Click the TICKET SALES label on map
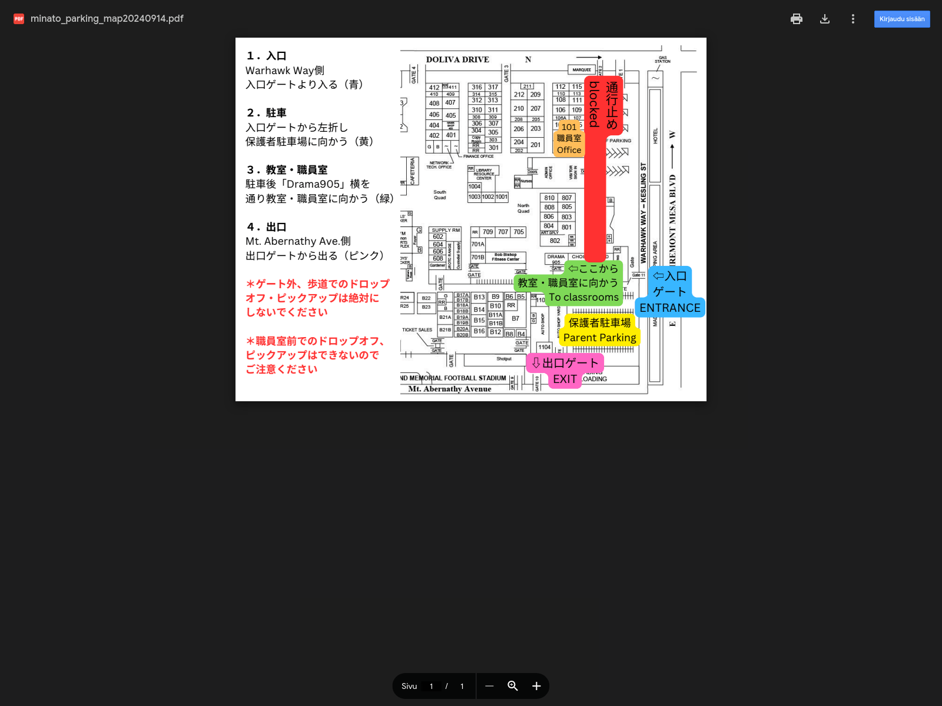This screenshot has height=706, width=942. coord(417,330)
